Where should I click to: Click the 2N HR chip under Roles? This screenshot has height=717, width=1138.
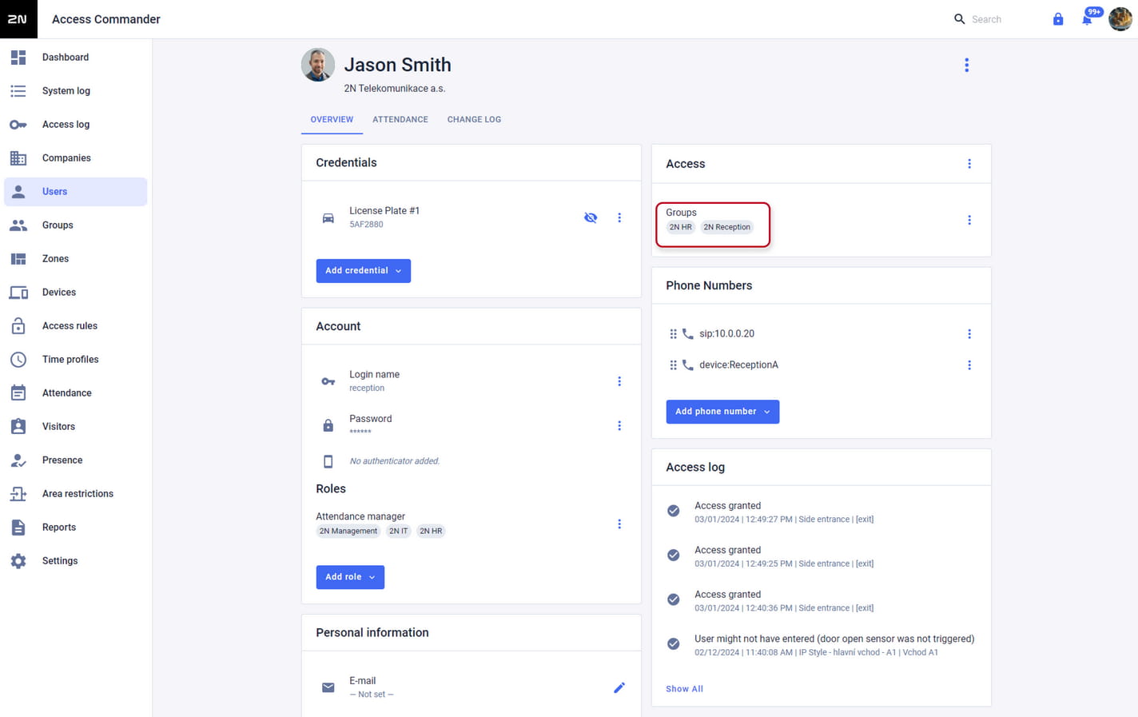(x=431, y=531)
